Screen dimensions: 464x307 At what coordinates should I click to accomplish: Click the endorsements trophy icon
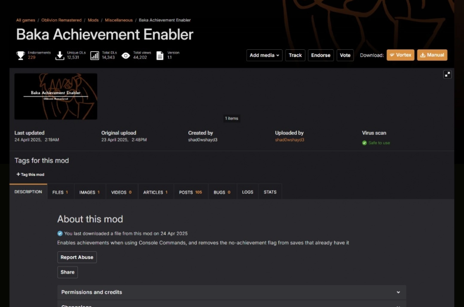point(21,55)
